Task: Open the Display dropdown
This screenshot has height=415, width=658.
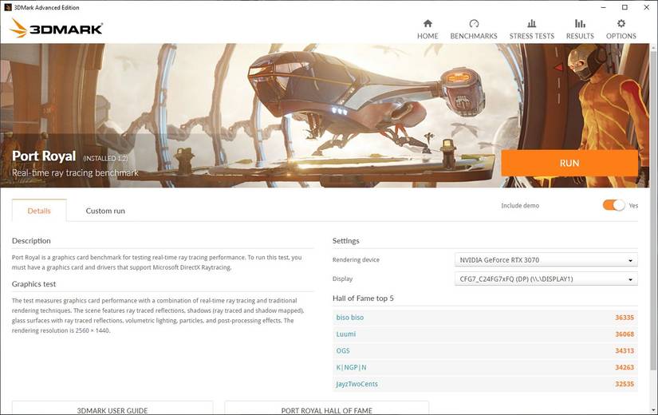Action: point(546,279)
